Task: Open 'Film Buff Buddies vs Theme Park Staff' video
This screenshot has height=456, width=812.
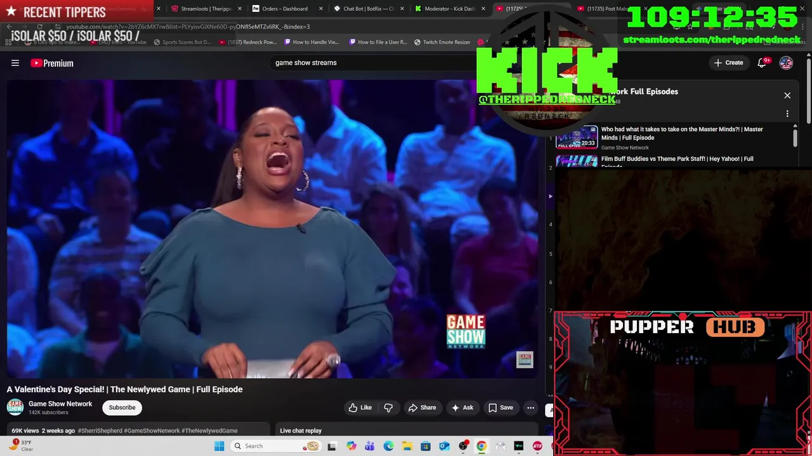Action: (677, 161)
